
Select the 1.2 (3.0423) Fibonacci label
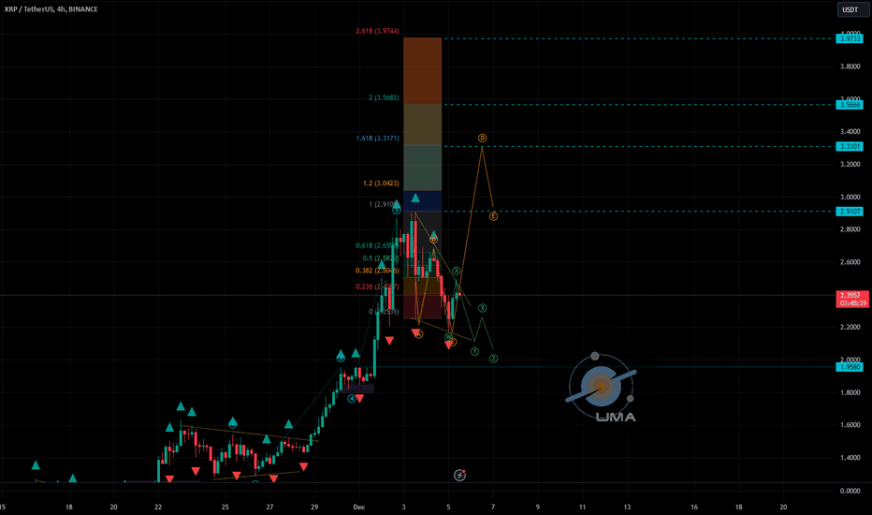click(381, 184)
